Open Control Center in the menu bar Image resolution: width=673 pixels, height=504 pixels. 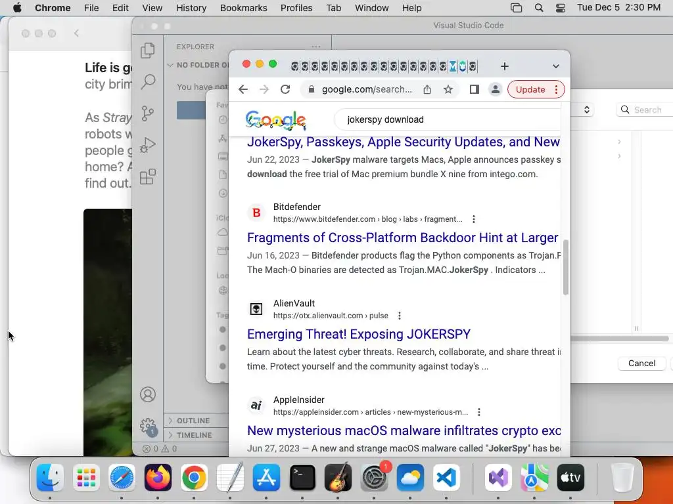(x=561, y=8)
